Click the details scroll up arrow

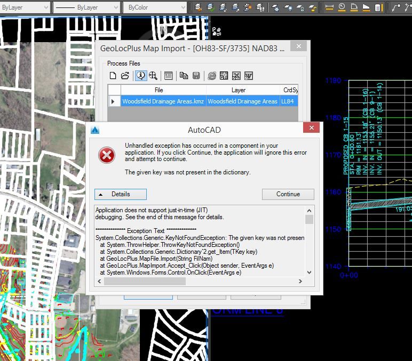pos(309,211)
